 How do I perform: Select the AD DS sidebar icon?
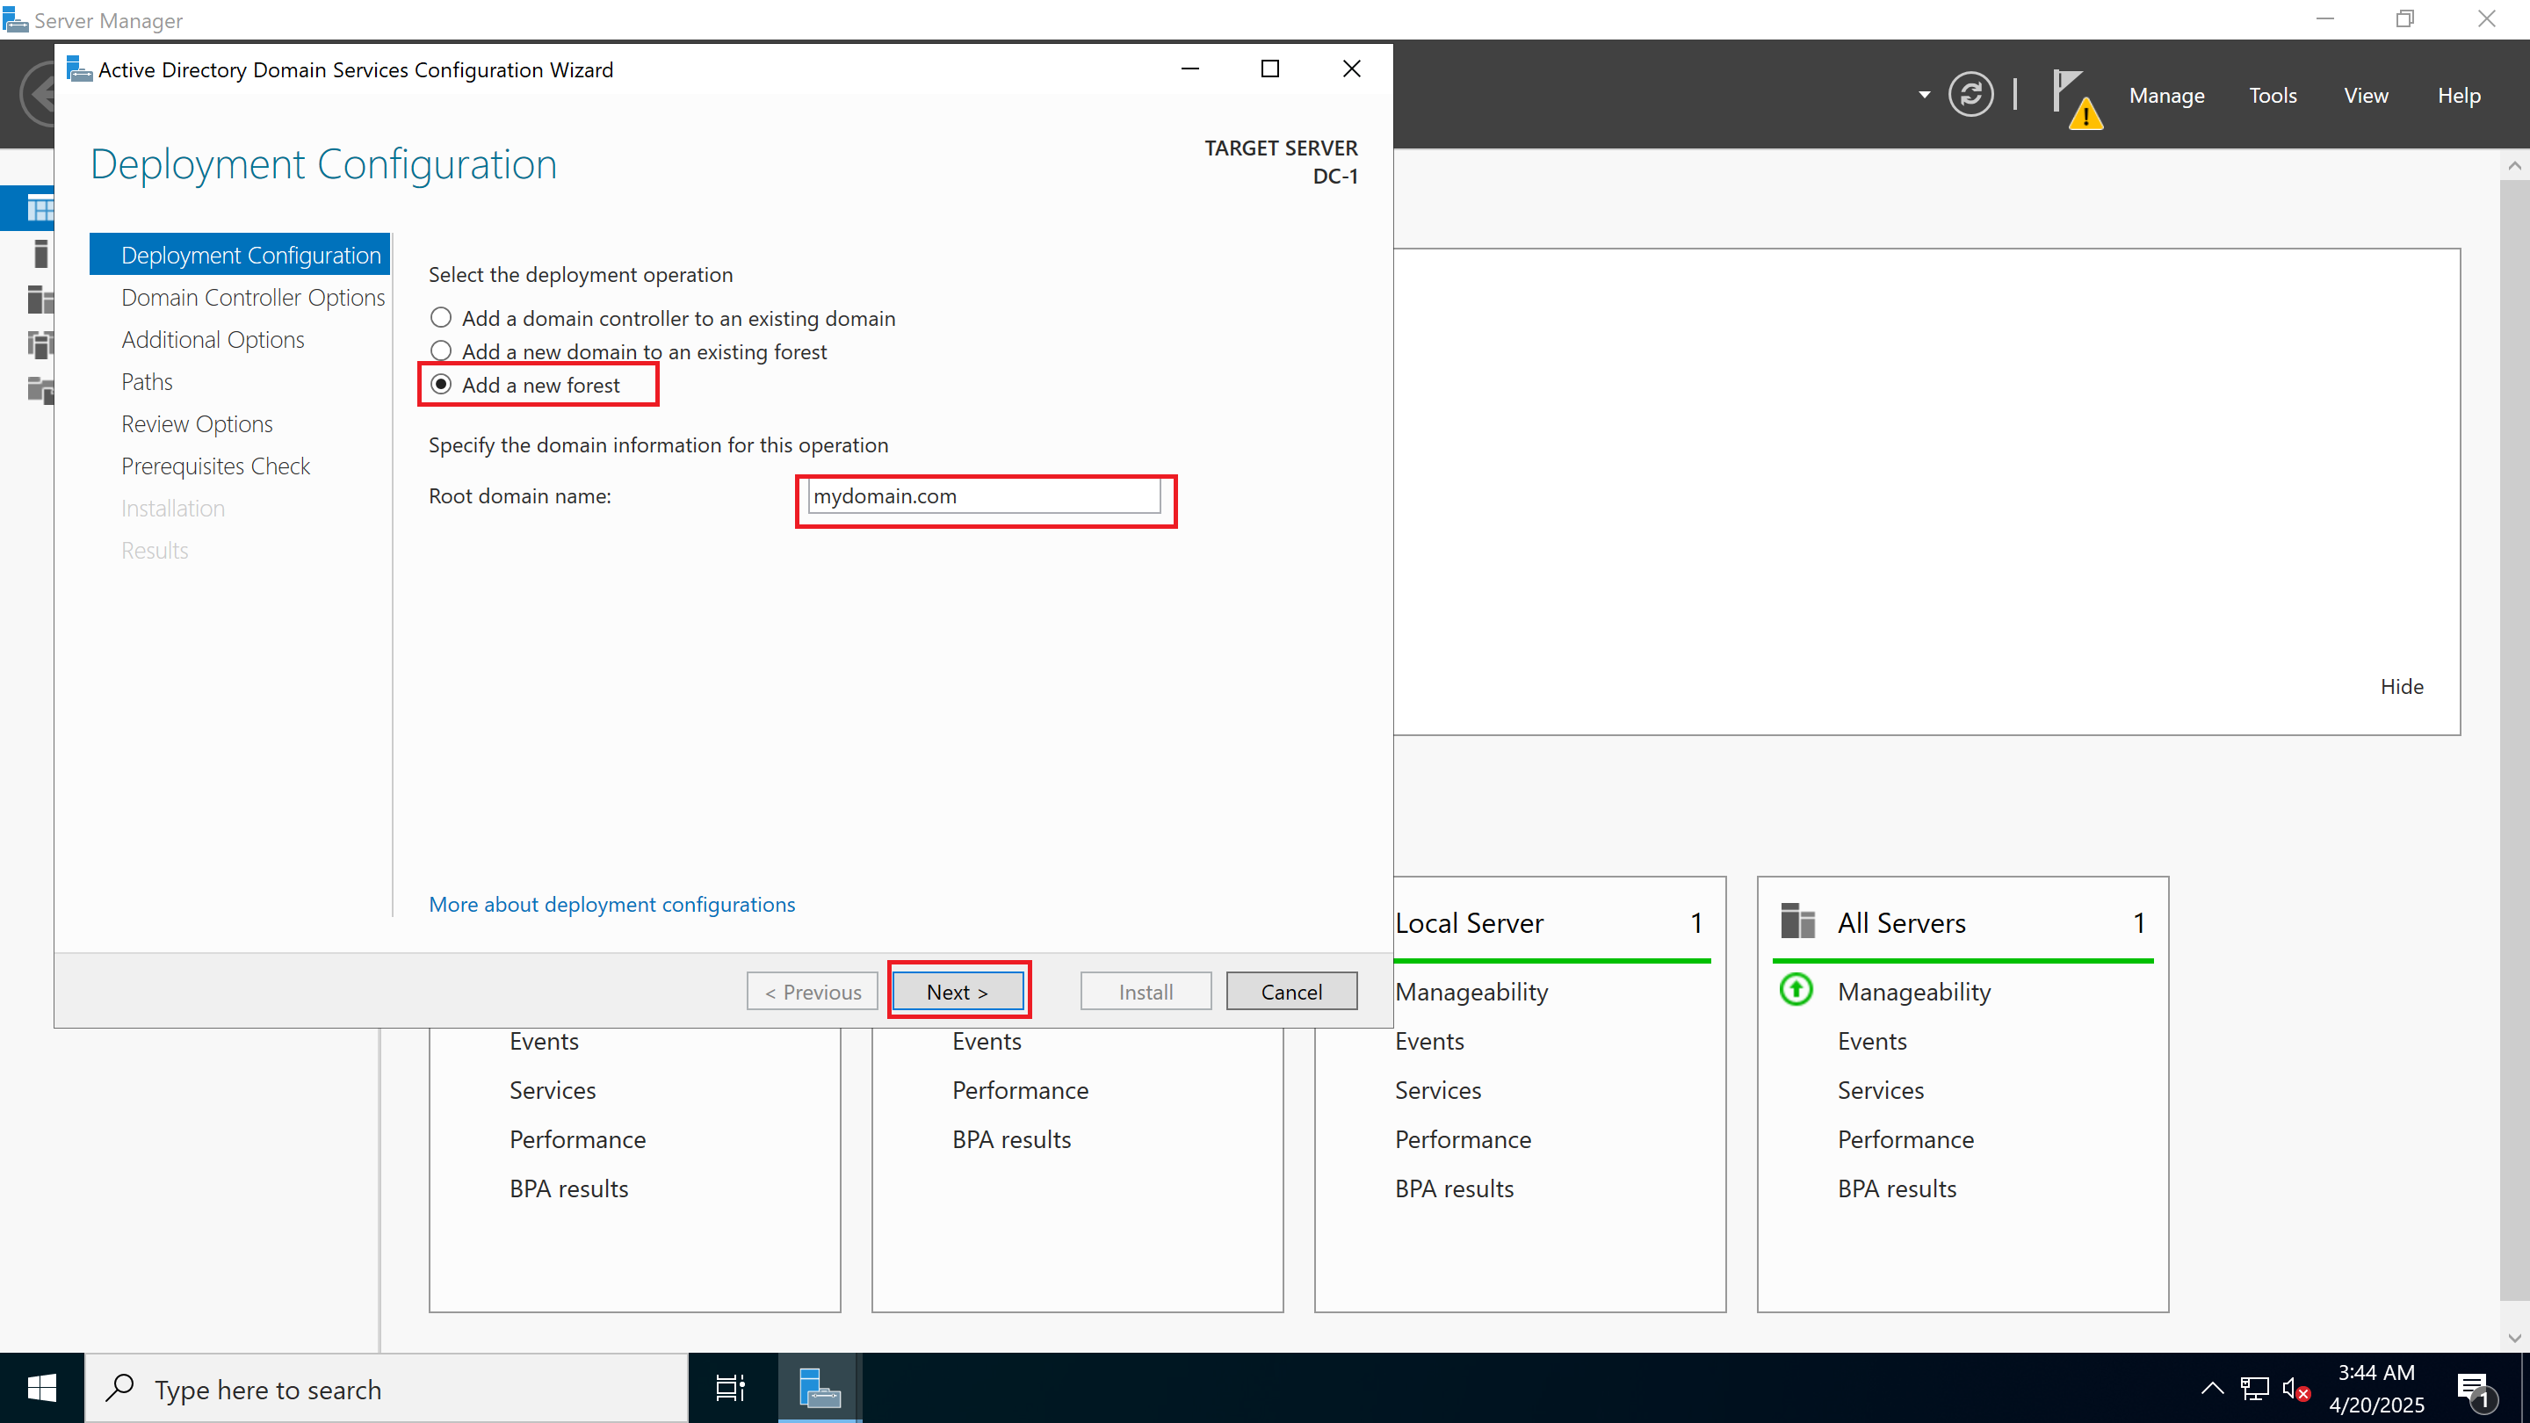[x=40, y=344]
